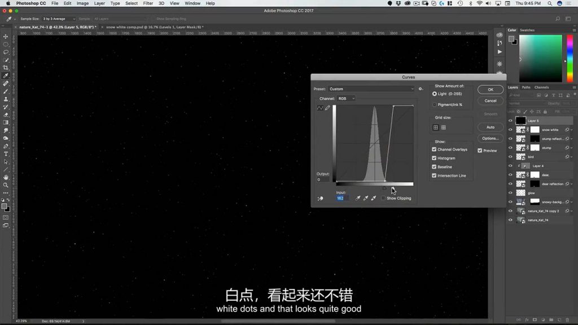Open the Preset dropdown in Curves

click(x=371, y=89)
